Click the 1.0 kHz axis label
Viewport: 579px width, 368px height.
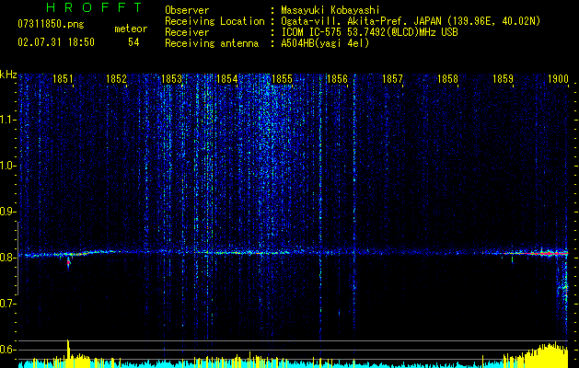pyautogui.click(x=7, y=166)
